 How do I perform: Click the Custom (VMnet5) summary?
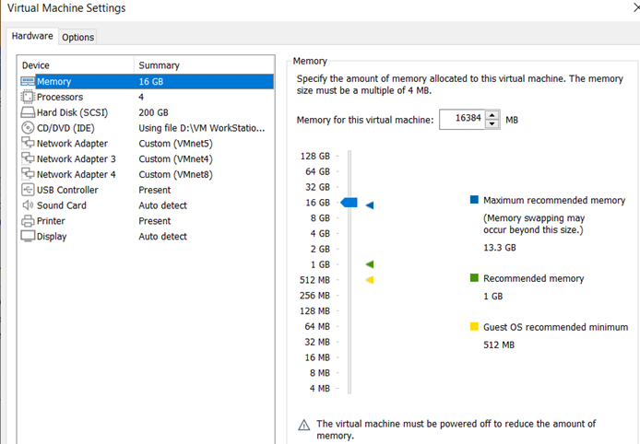click(x=175, y=144)
